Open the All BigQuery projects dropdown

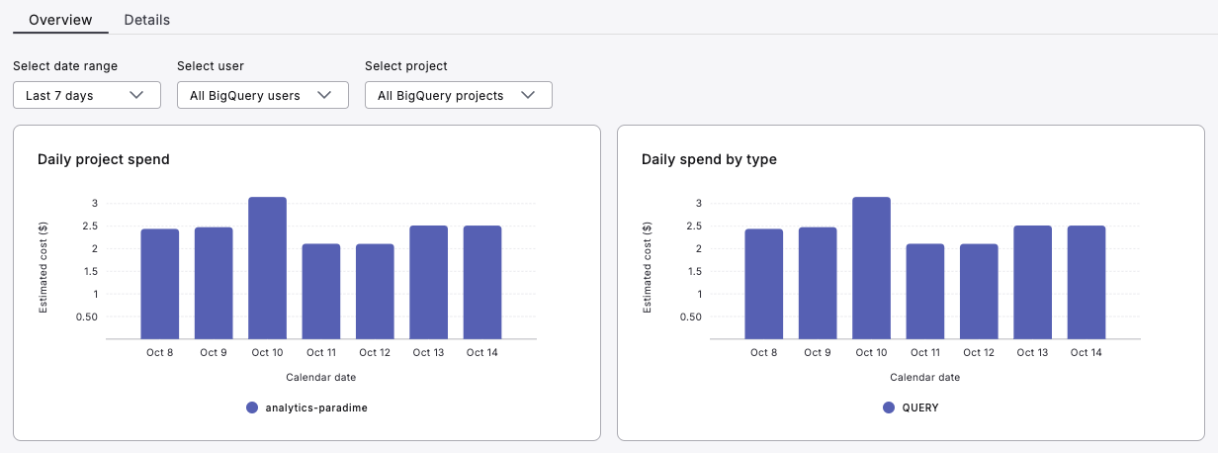(458, 95)
